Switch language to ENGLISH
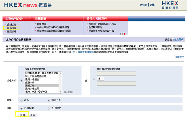The image size is (187, 117). 144,5
